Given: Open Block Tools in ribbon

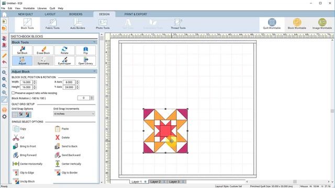Looking at the screenshot, I should point(27,24).
